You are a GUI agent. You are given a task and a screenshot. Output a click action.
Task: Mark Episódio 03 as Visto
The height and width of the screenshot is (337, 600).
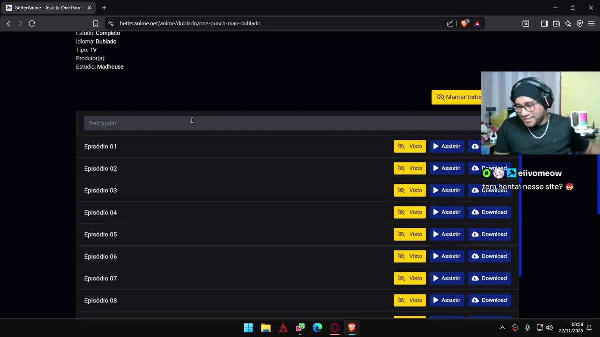[x=410, y=190]
